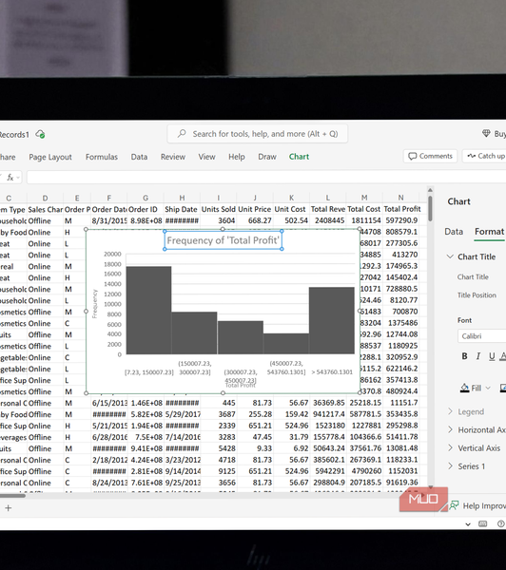Click the Comments speech bubble button
The image size is (506, 570).
[430, 156]
